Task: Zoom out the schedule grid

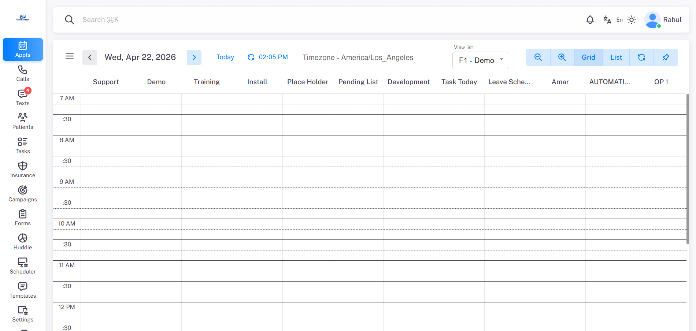Action: pyautogui.click(x=537, y=57)
